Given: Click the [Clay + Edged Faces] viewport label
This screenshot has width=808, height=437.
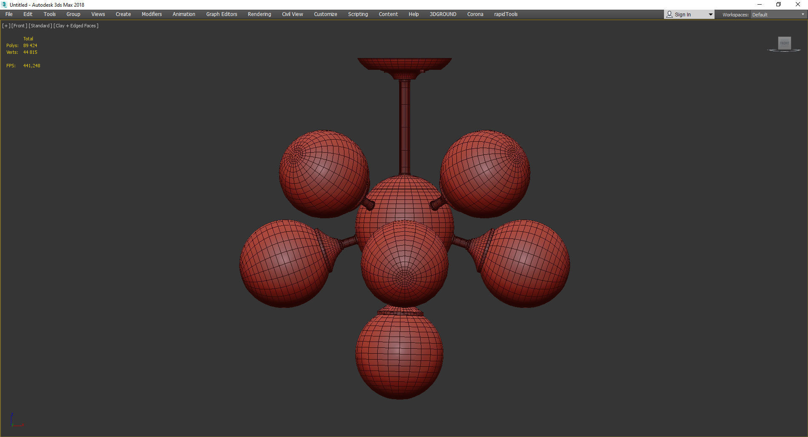Looking at the screenshot, I should click(x=76, y=26).
